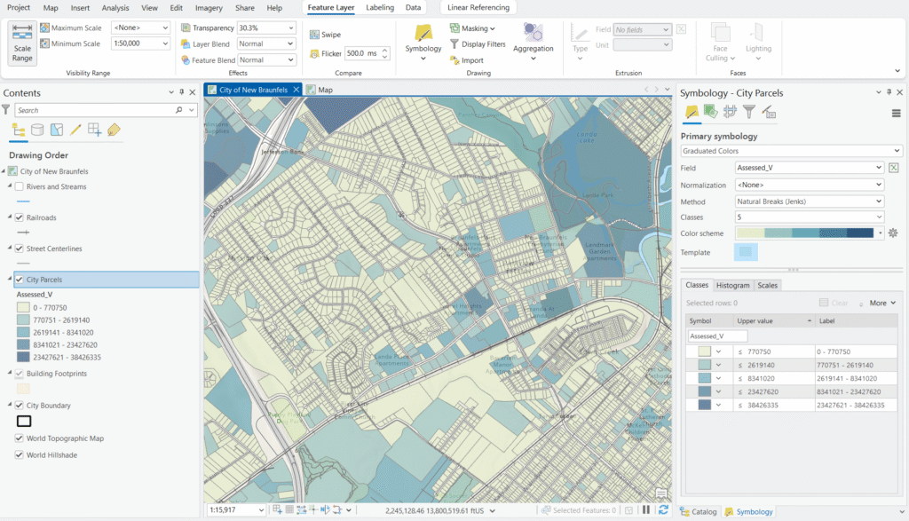Click the Template symbol color swatch
The width and height of the screenshot is (909, 521).
point(746,253)
